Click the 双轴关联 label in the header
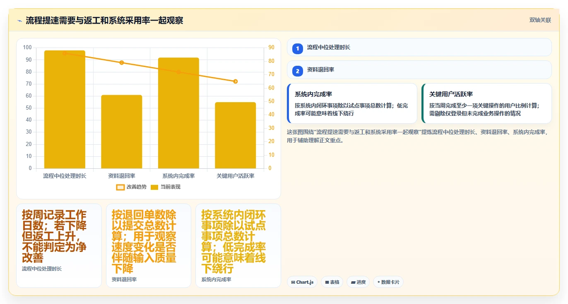Viewport: 568px width, 304px height. click(x=540, y=20)
